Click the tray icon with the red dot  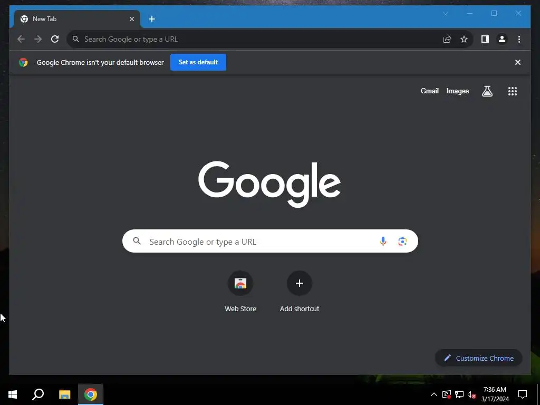(x=447, y=394)
